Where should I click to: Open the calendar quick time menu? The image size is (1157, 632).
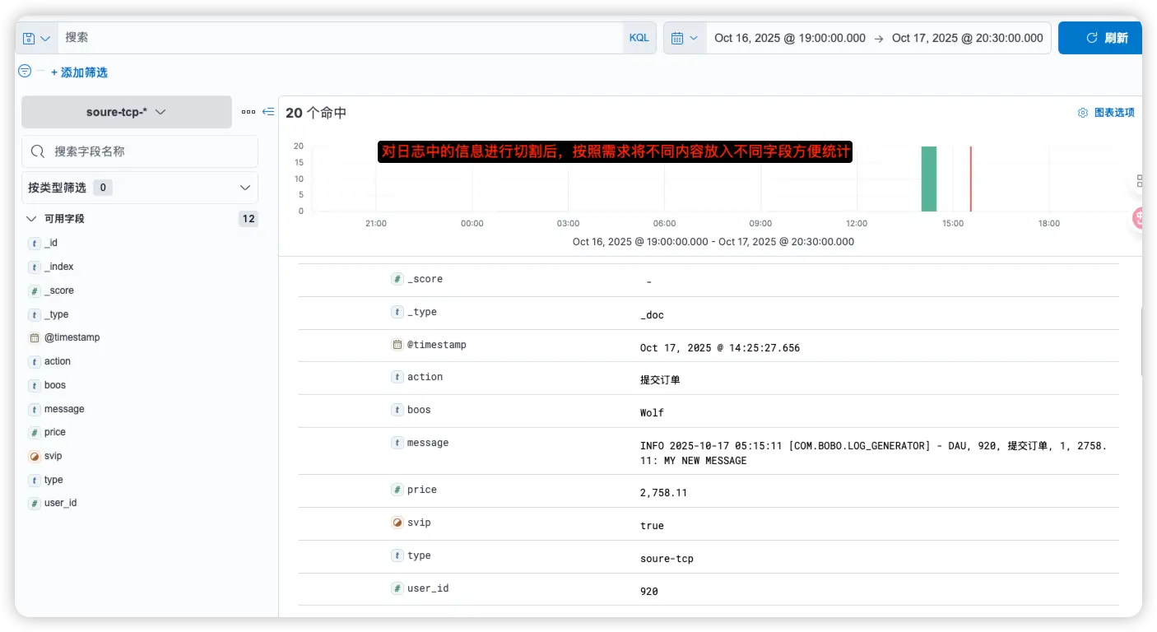(x=685, y=38)
